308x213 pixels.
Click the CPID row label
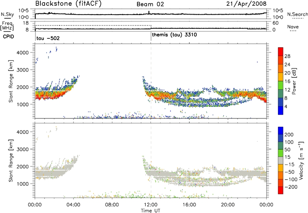tap(8, 37)
